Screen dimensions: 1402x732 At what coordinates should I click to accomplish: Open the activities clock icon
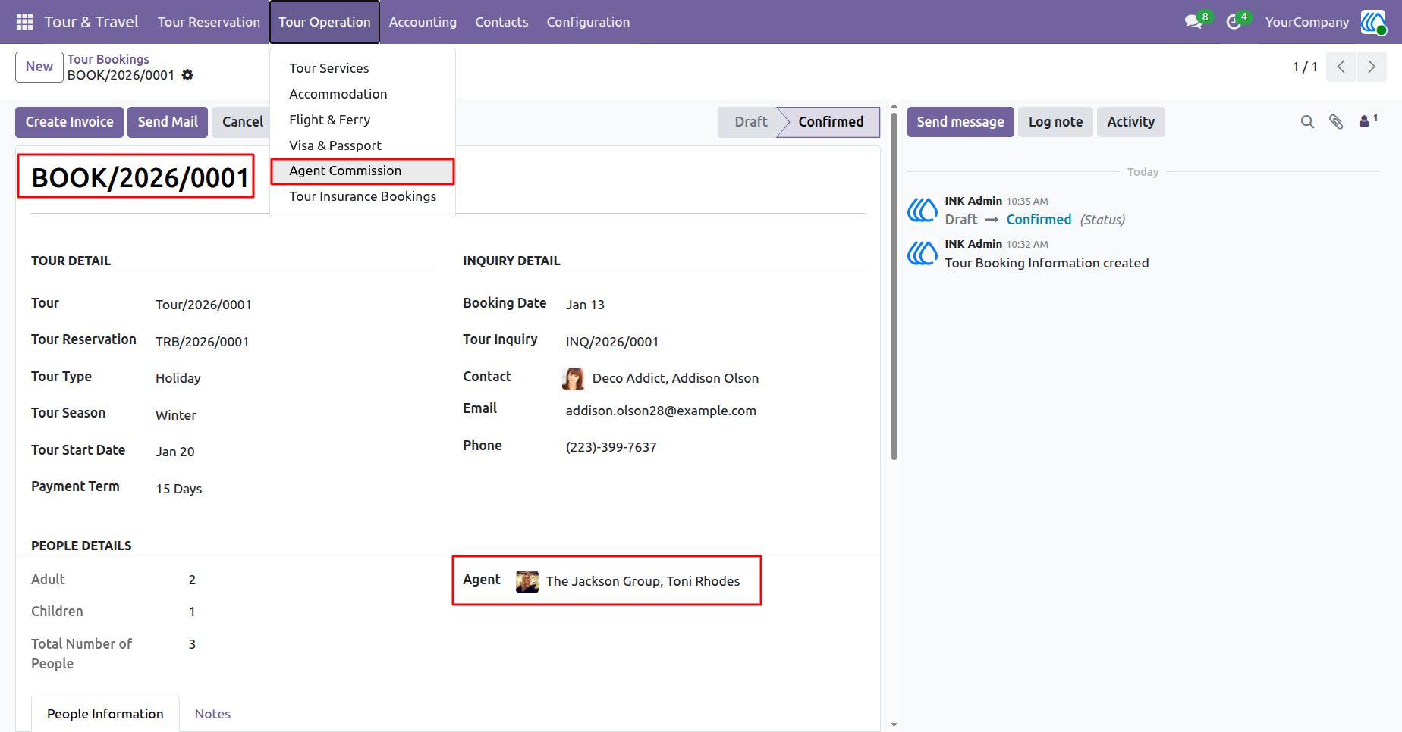(x=1234, y=22)
